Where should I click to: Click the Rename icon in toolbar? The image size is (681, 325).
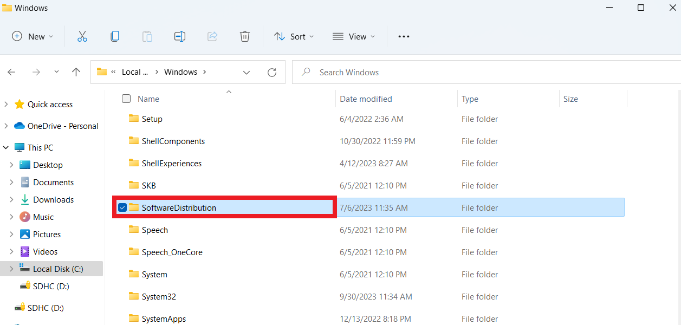click(180, 36)
